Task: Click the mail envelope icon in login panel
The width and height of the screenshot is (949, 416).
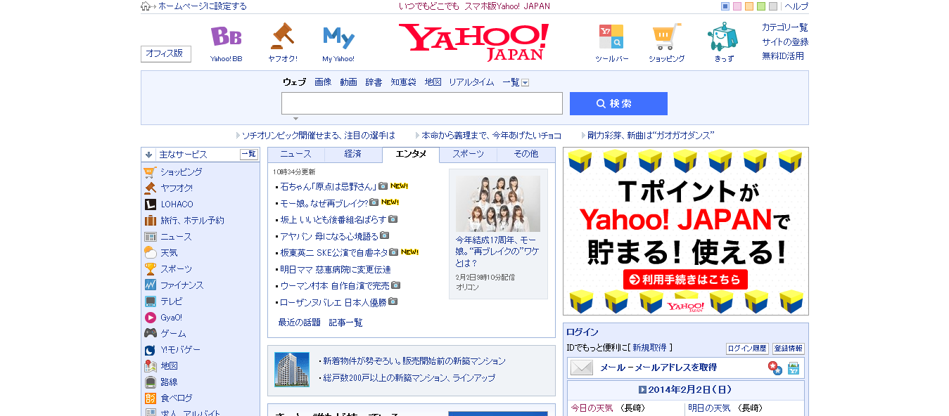Action: click(x=581, y=368)
